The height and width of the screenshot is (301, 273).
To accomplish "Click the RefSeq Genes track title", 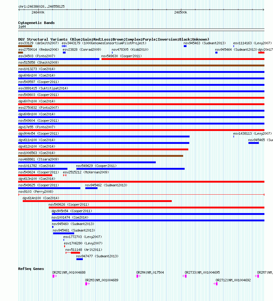I will point(31,269).
